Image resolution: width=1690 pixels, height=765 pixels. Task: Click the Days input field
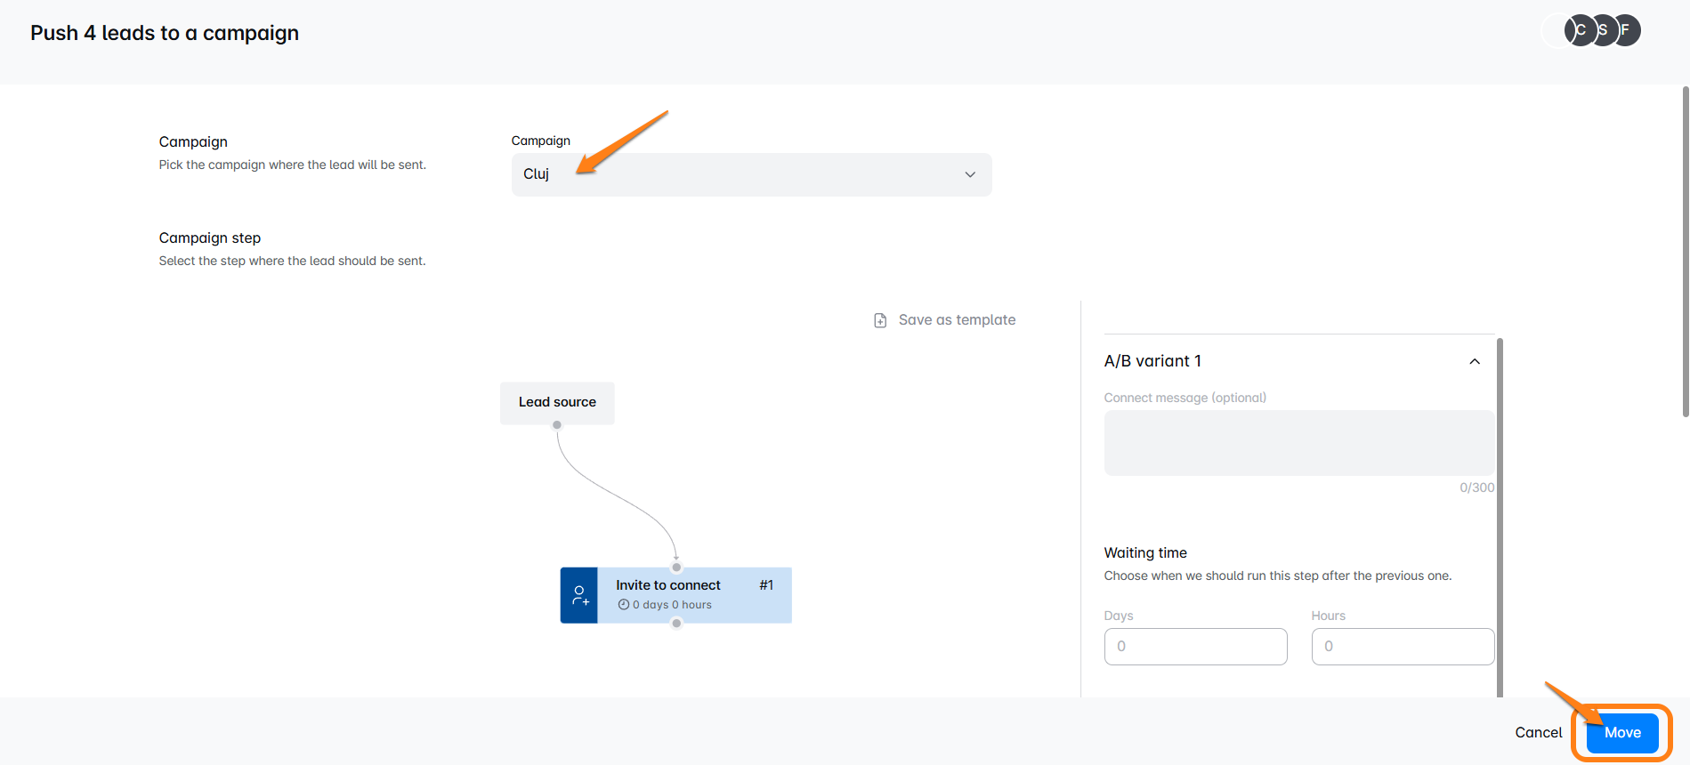click(1195, 647)
